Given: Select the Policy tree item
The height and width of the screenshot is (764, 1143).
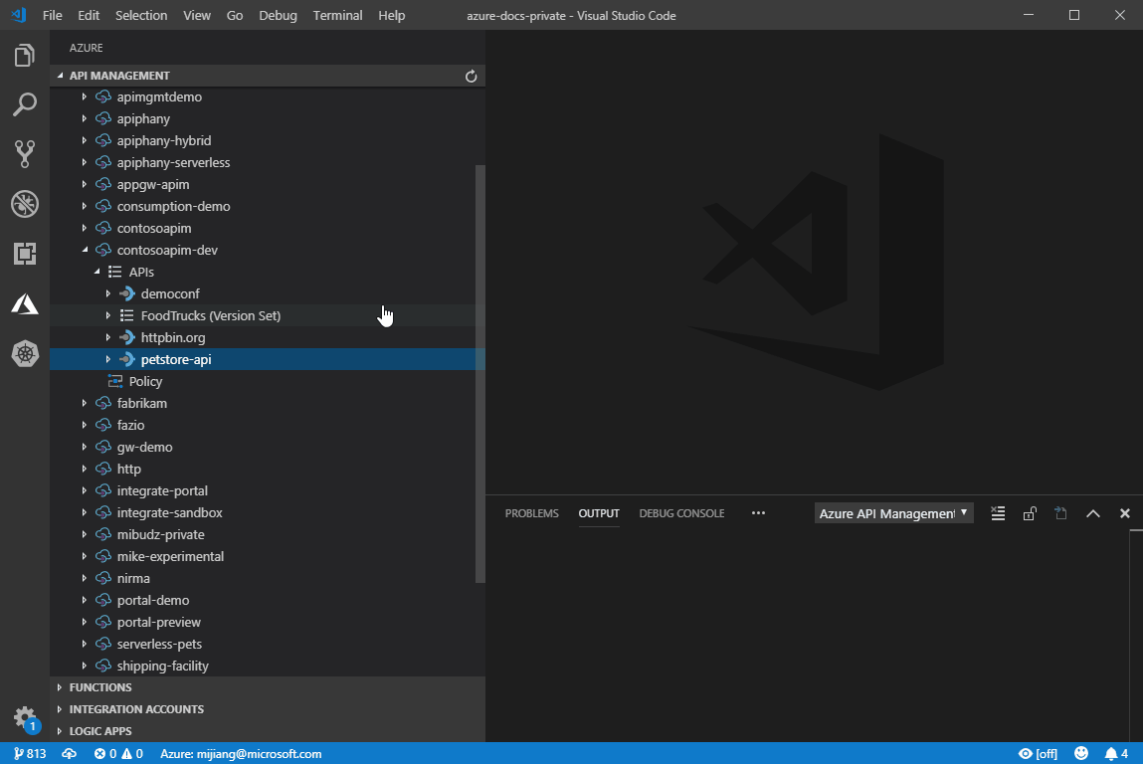Looking at the screenshot, I should point(267,381).
